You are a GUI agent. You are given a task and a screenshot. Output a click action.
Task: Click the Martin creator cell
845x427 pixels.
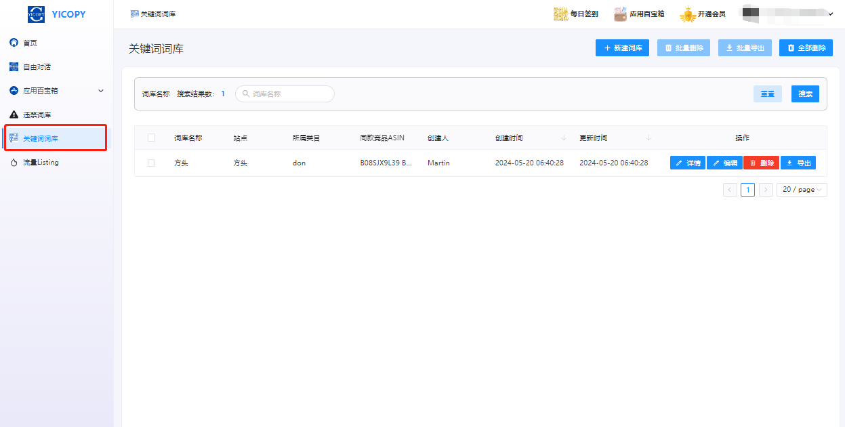pos(438,163)
